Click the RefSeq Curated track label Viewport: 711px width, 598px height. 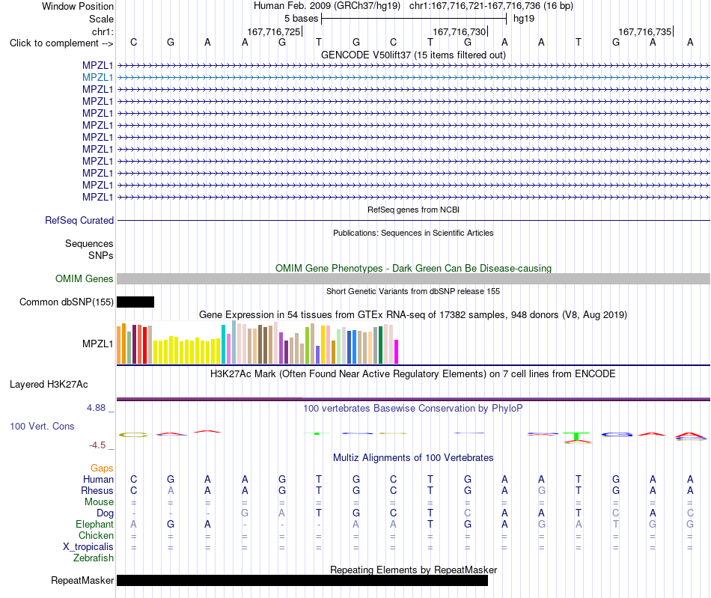point(79,220)
